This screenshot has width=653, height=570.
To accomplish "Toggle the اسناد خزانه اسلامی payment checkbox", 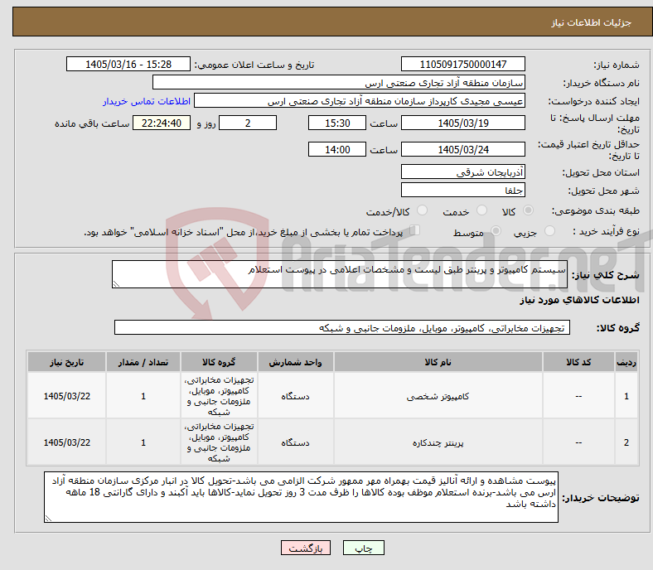I will click(x=415, y=230).
